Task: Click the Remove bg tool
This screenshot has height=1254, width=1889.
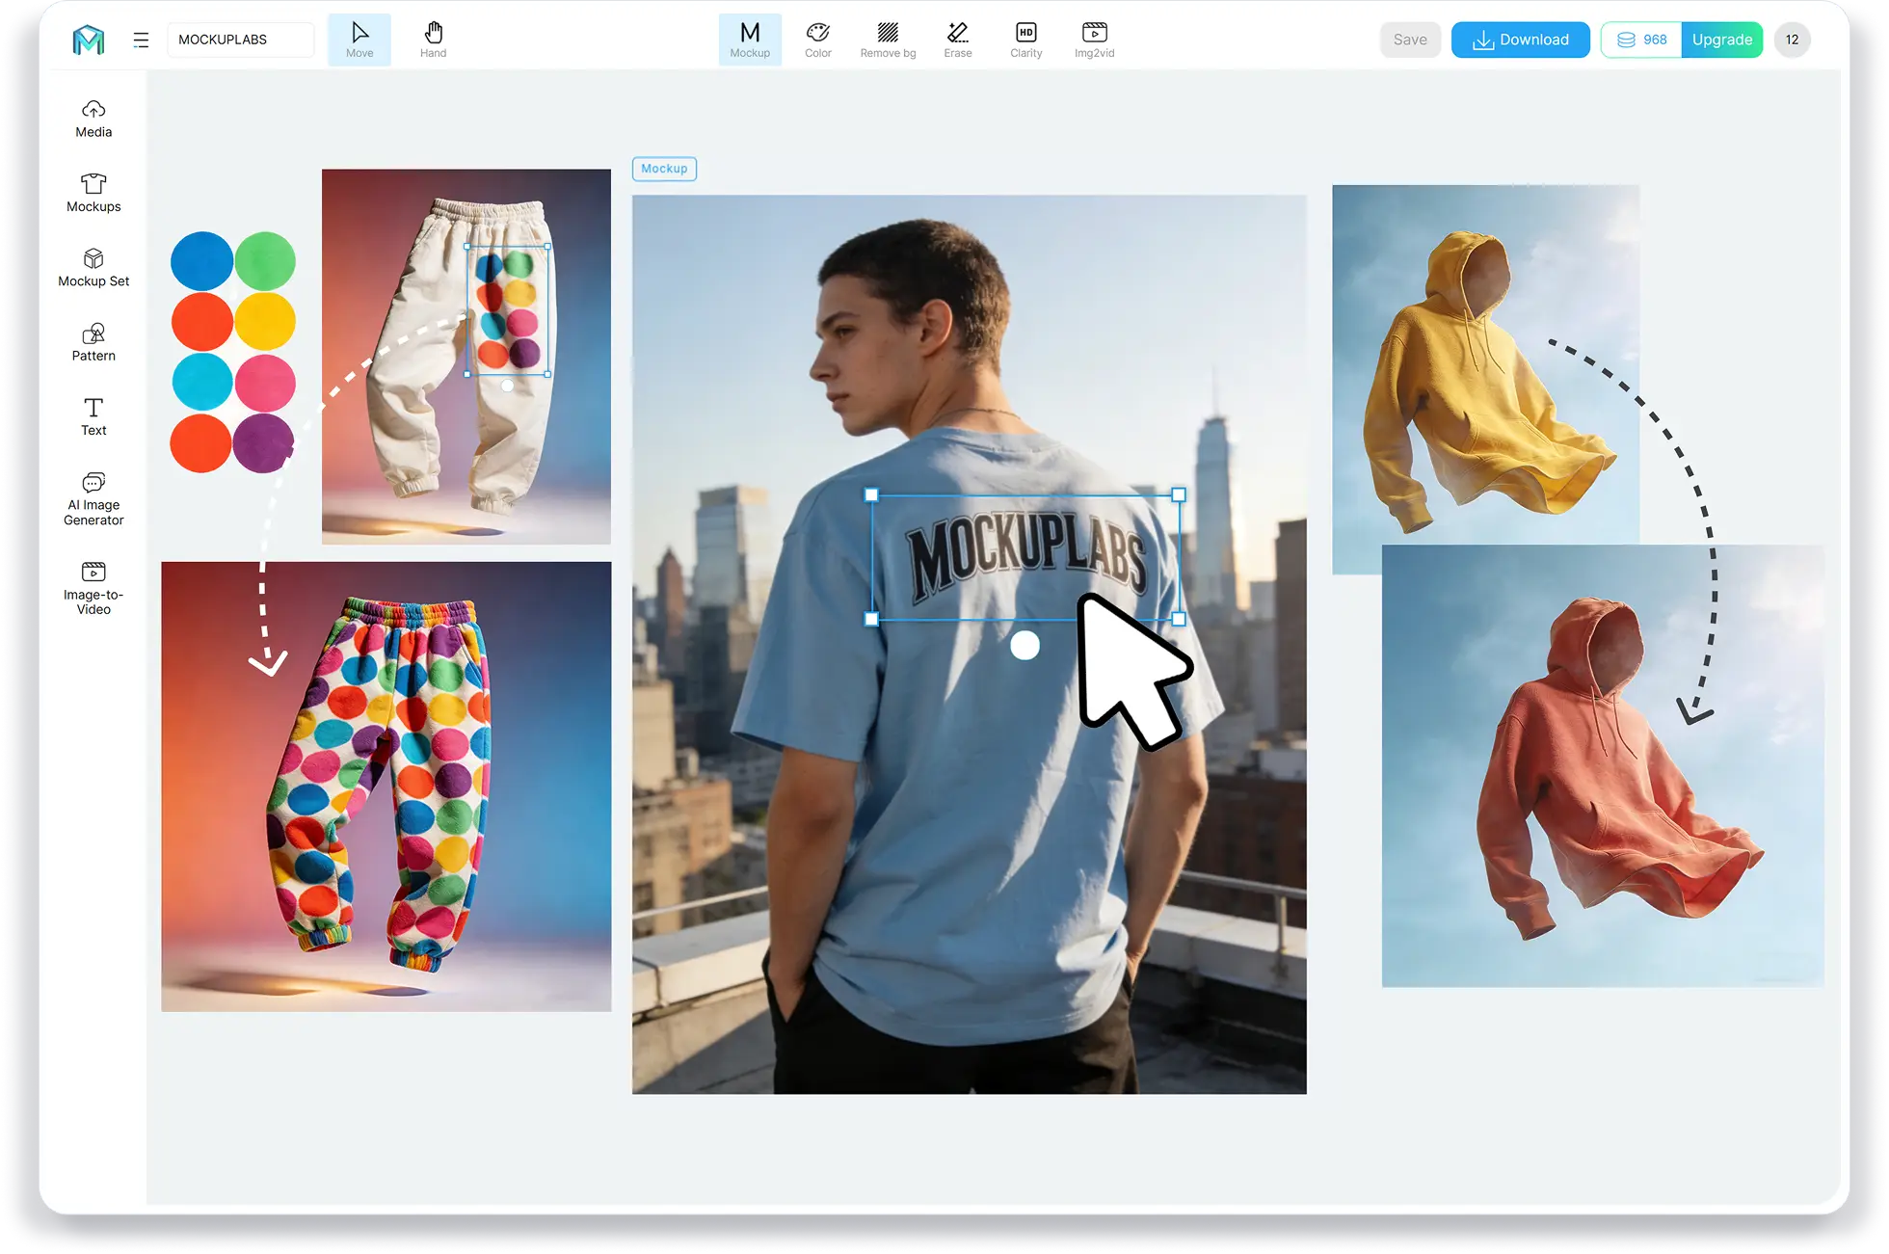Action: tap(888, 40)
